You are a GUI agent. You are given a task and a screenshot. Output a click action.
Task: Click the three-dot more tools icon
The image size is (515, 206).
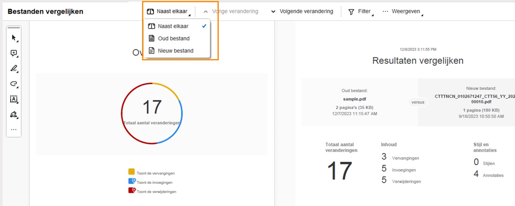coord(13,129)
